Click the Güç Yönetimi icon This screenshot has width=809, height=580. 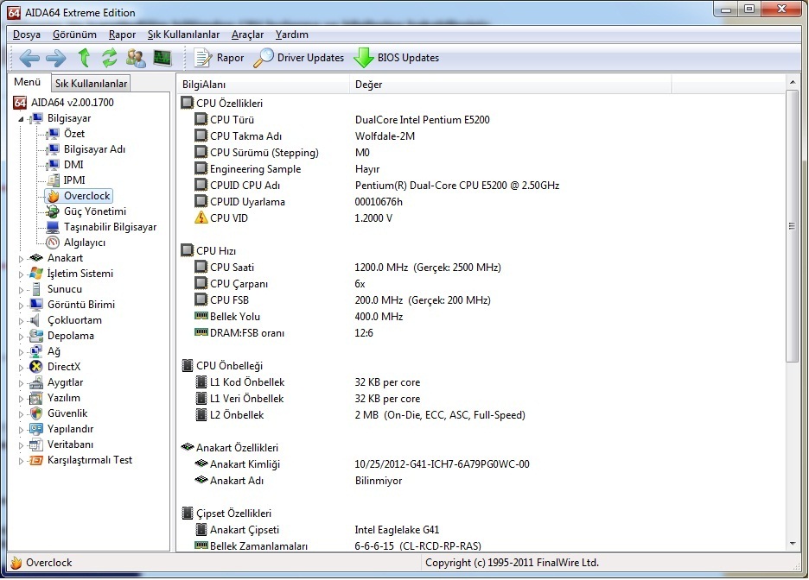[53, 211]
